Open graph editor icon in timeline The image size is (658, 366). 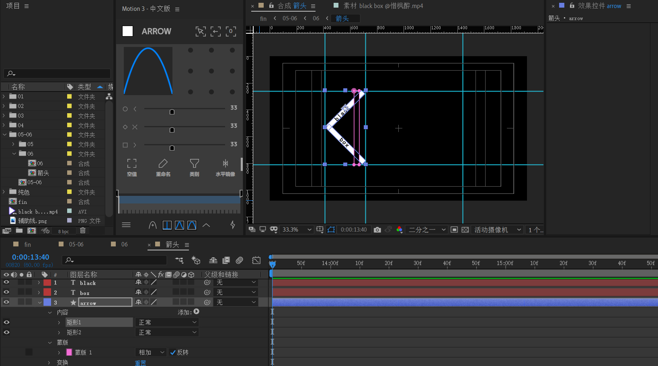tap(256, 260)
